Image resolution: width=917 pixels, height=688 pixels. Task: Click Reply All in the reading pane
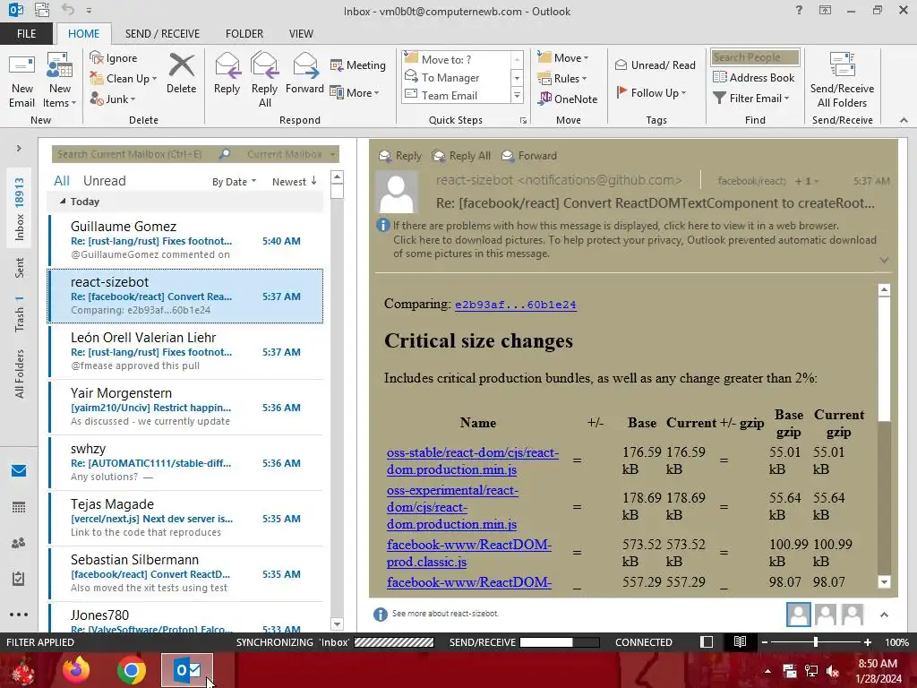[461, 156]
